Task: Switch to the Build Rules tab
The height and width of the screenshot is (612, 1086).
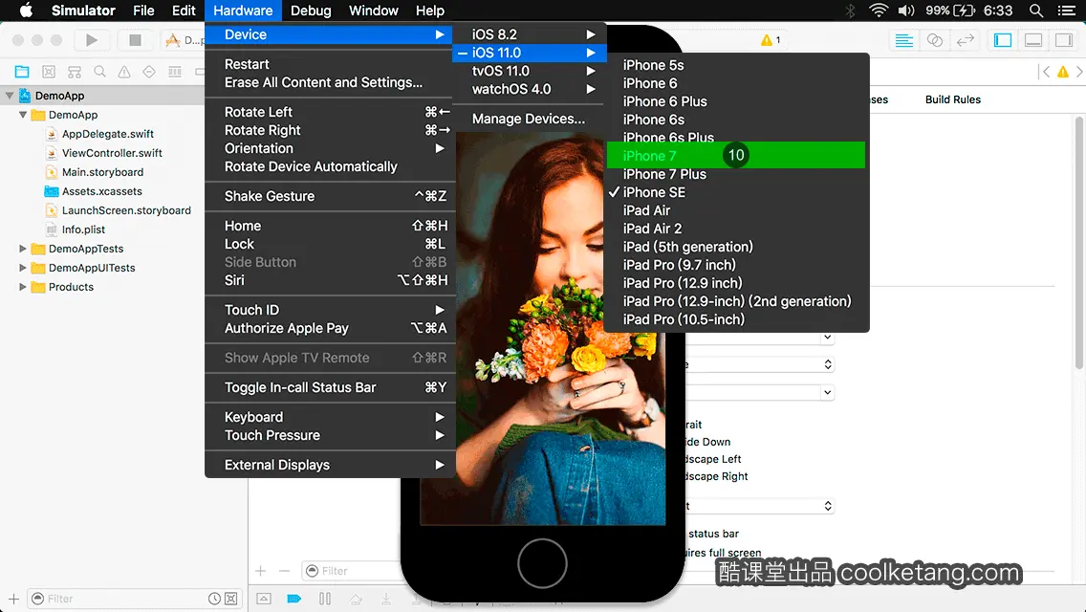Action: 953,99
